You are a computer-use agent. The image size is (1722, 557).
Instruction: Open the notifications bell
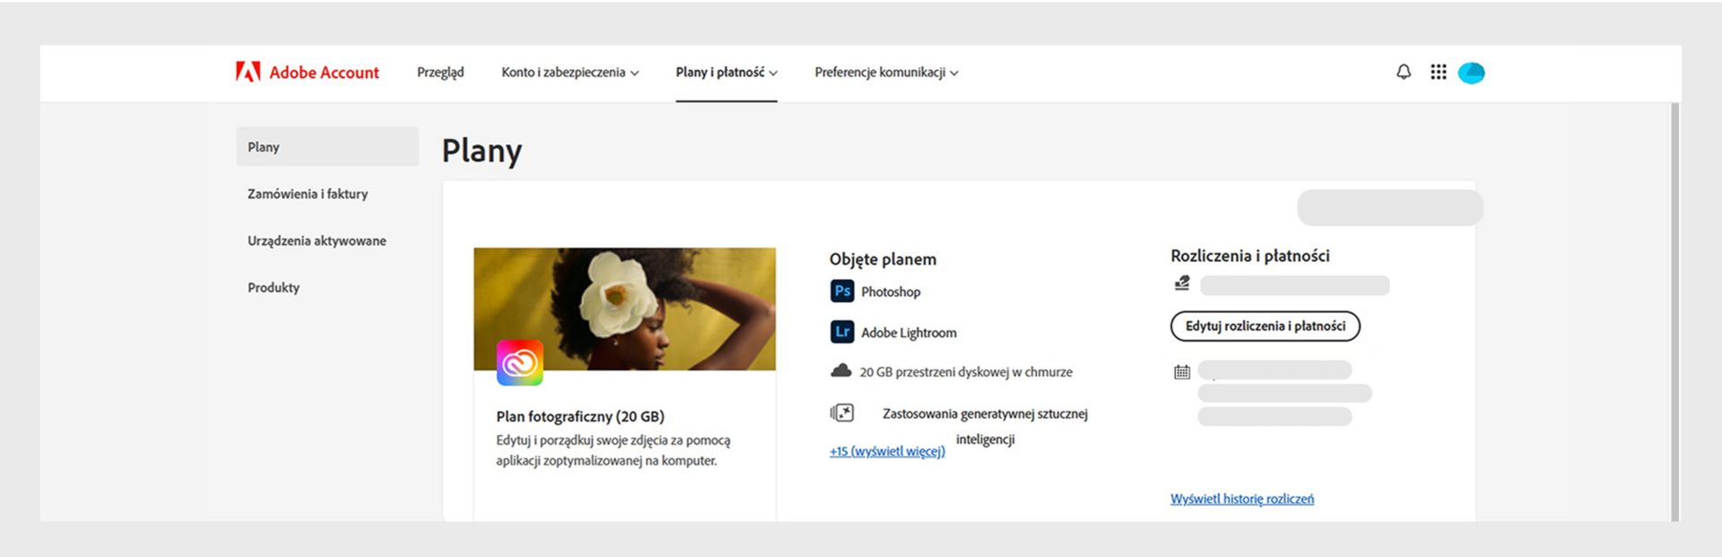(1404, 72)
